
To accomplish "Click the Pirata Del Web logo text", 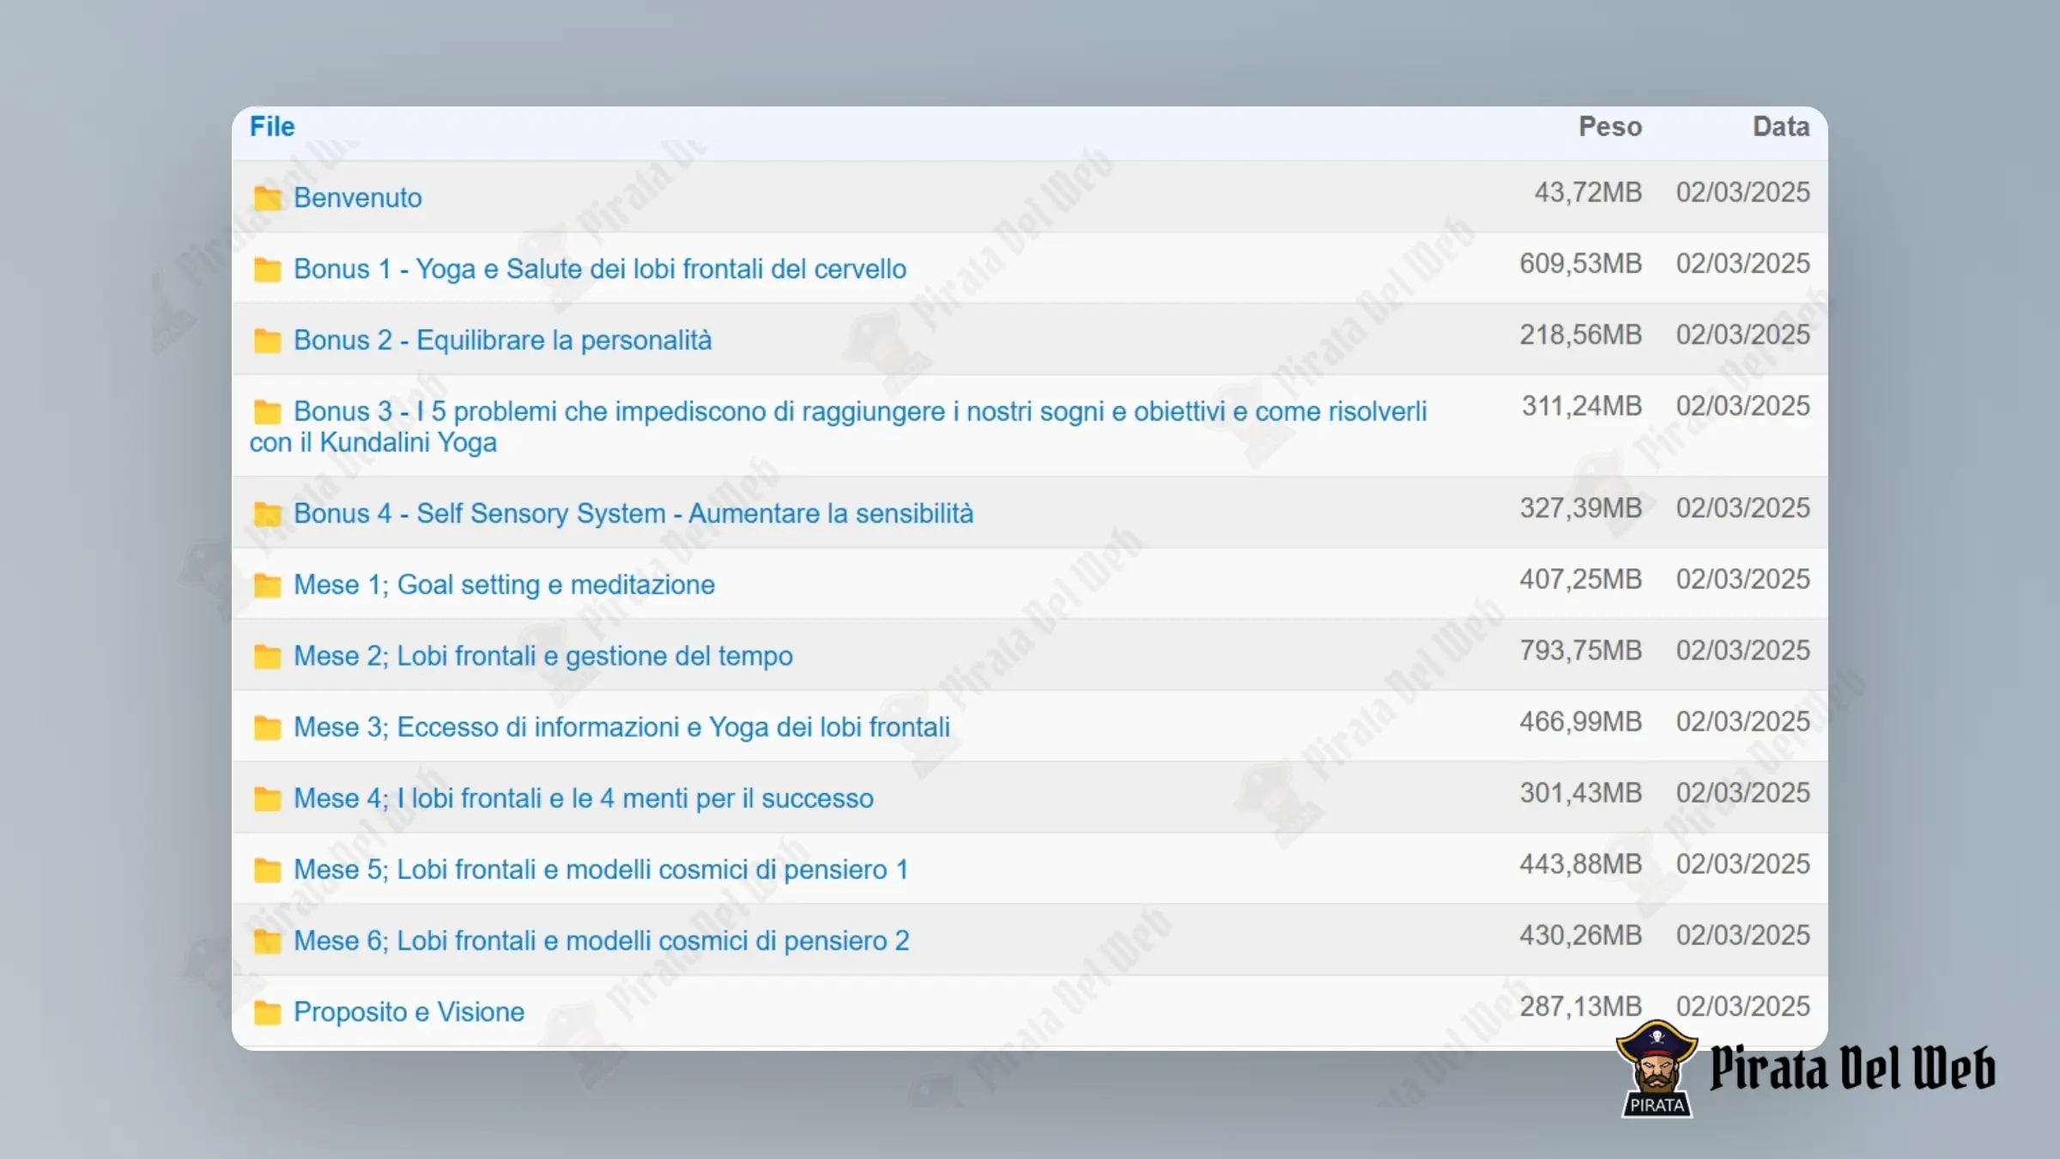I will (1852, 1069).
